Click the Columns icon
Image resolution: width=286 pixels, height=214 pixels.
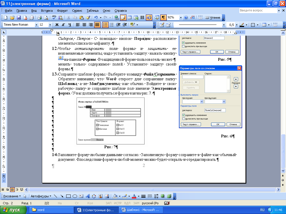coord(142,18)
